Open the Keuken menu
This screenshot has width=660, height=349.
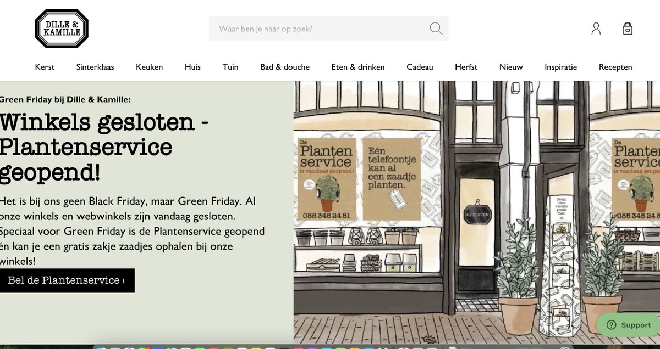[x=150, y=67]
